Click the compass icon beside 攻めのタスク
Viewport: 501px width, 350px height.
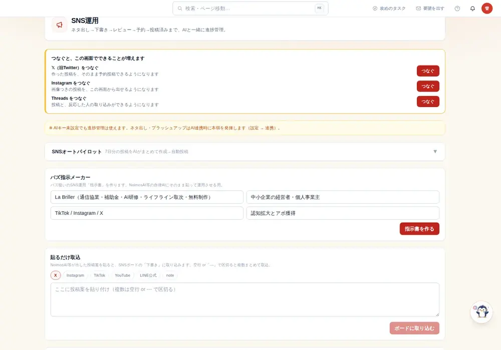coord(375,9)
